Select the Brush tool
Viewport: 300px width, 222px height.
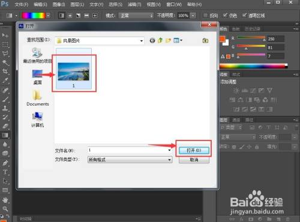coord(5,99)
